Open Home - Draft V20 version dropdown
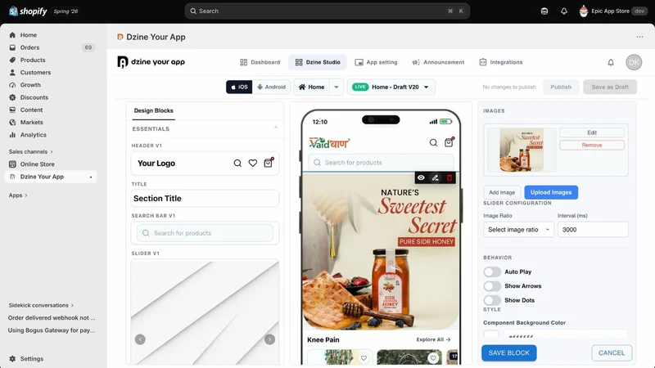Viewport: 655px width, 368px height. (391, 88)
